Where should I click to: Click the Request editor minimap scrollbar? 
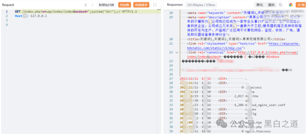[159, 72]
